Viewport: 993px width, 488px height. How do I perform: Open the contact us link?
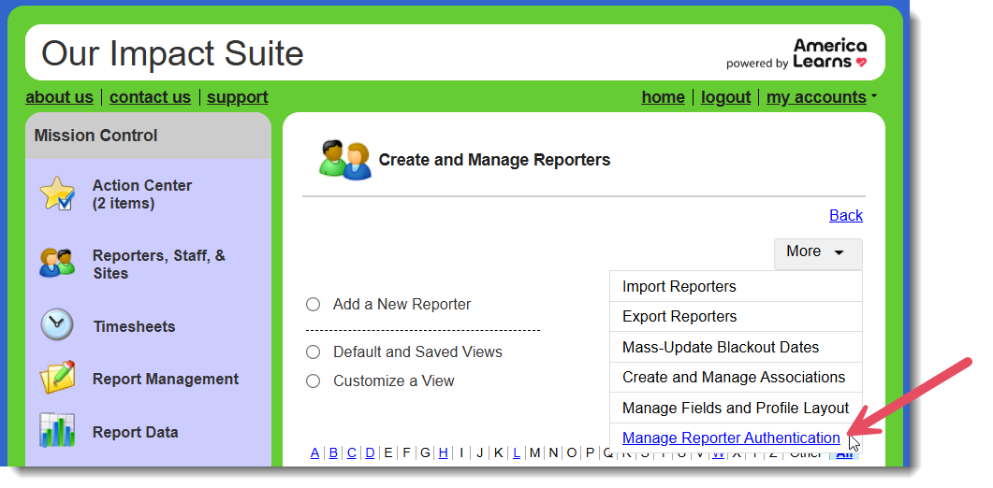coord(150,97)
